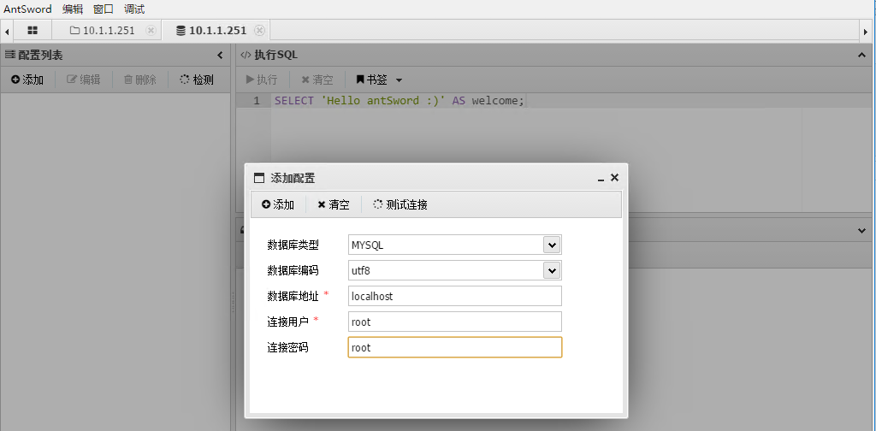This screenshot has width=876, height=431.
Task: Click the 执行SQL panel code icon
Action: point(246,55)
